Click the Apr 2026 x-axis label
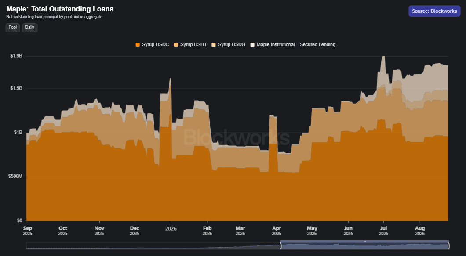466x256 pixels. (277, 231)
